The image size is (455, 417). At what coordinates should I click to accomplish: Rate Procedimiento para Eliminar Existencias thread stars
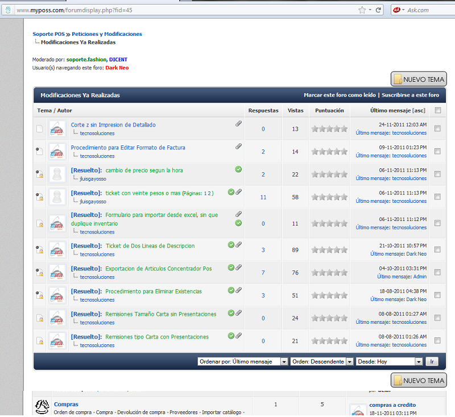coord(329,295)
